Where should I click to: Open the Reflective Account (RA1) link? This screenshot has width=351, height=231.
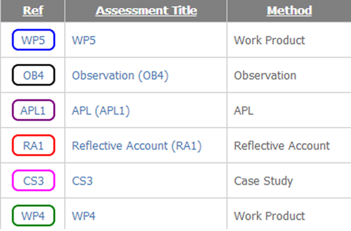coord(137,146)
